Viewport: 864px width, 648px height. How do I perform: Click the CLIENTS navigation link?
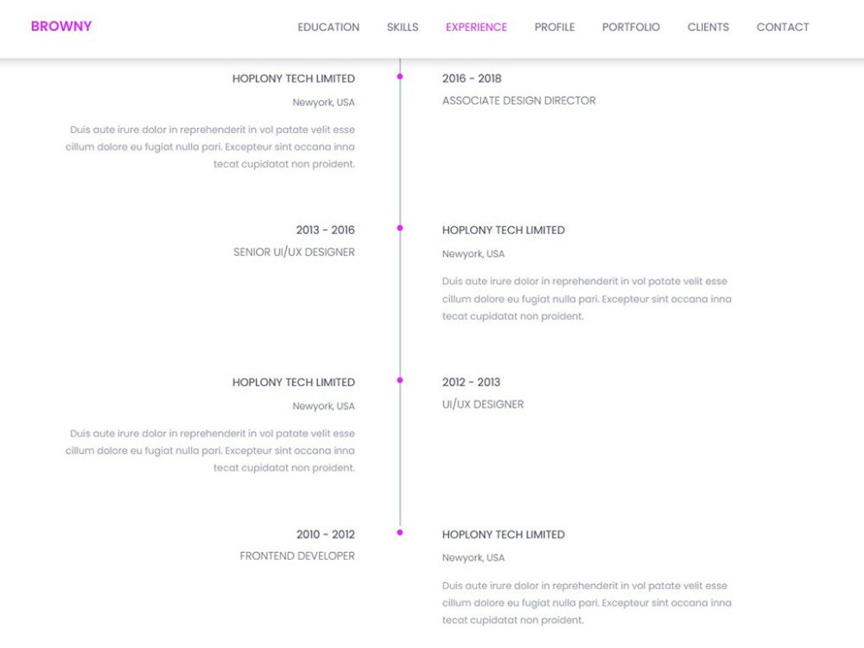[x=708, y=27]
